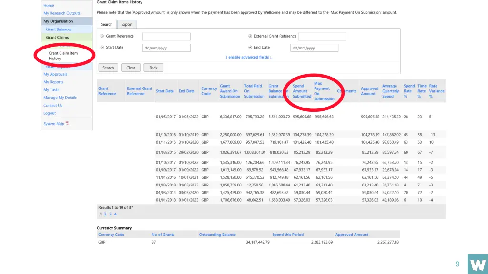Open Grant Claim Item History page
Screen dimensions: 488x274
pos(63,56)
